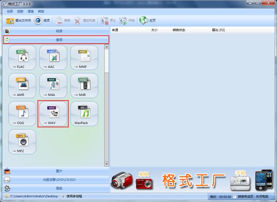Expand the Advanced (高级) category panel
The height and width of the screenshot is (202, 277).
[56, 188]
